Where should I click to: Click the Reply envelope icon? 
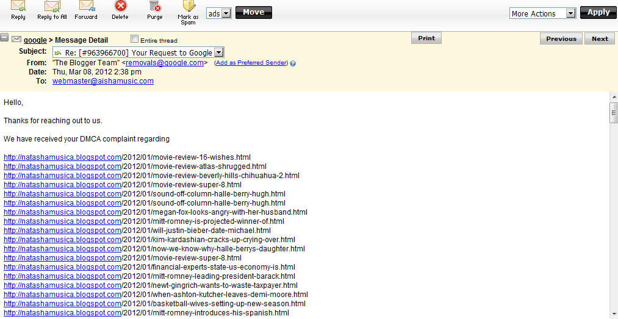tap(18, 6)
